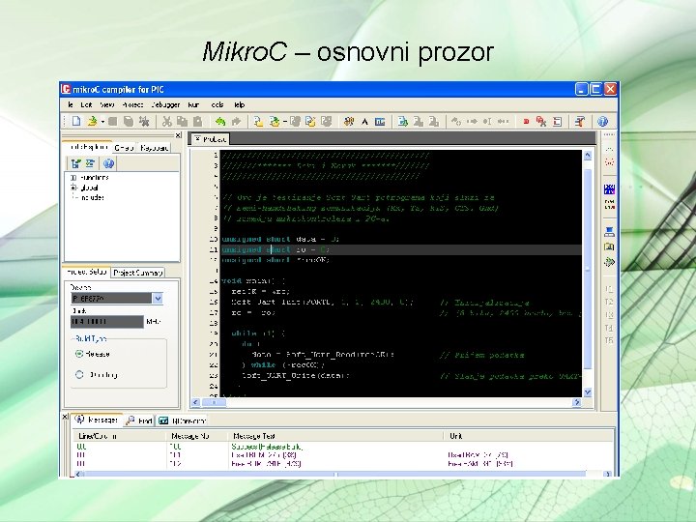This screenshot has height=522, width=696.
Task: Click the Cut scissors toolbar icon
Action: tap(167, 121)
